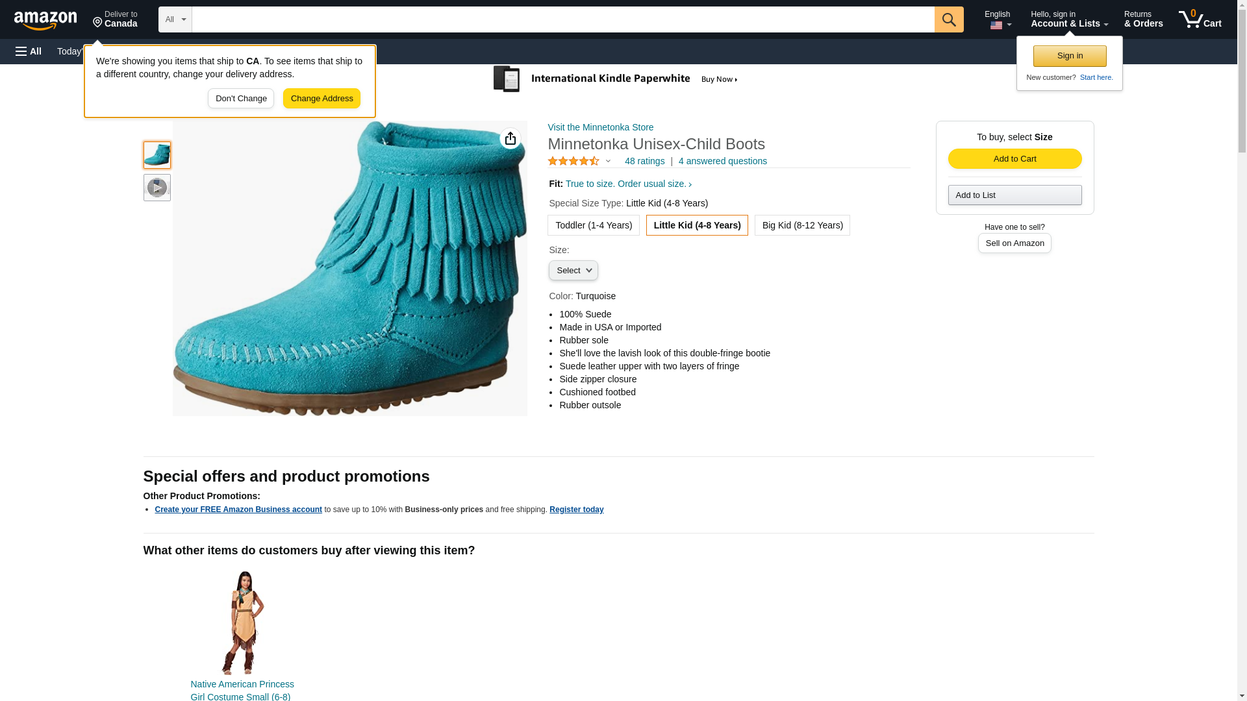Select Toddler (1-4 Years) size type
The width and height of the screenshot is (1247, 701).
coord(593,225)
